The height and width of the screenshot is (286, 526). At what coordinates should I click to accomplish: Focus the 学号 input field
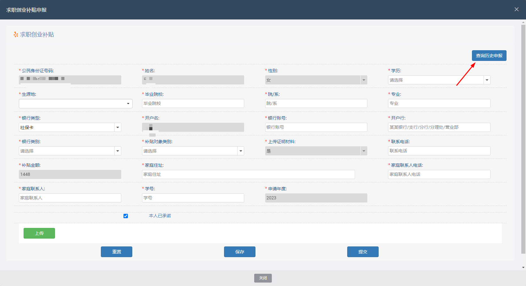[193, 198]
